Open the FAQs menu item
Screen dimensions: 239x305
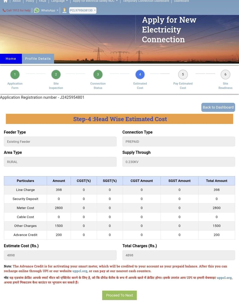click(43, 1)
